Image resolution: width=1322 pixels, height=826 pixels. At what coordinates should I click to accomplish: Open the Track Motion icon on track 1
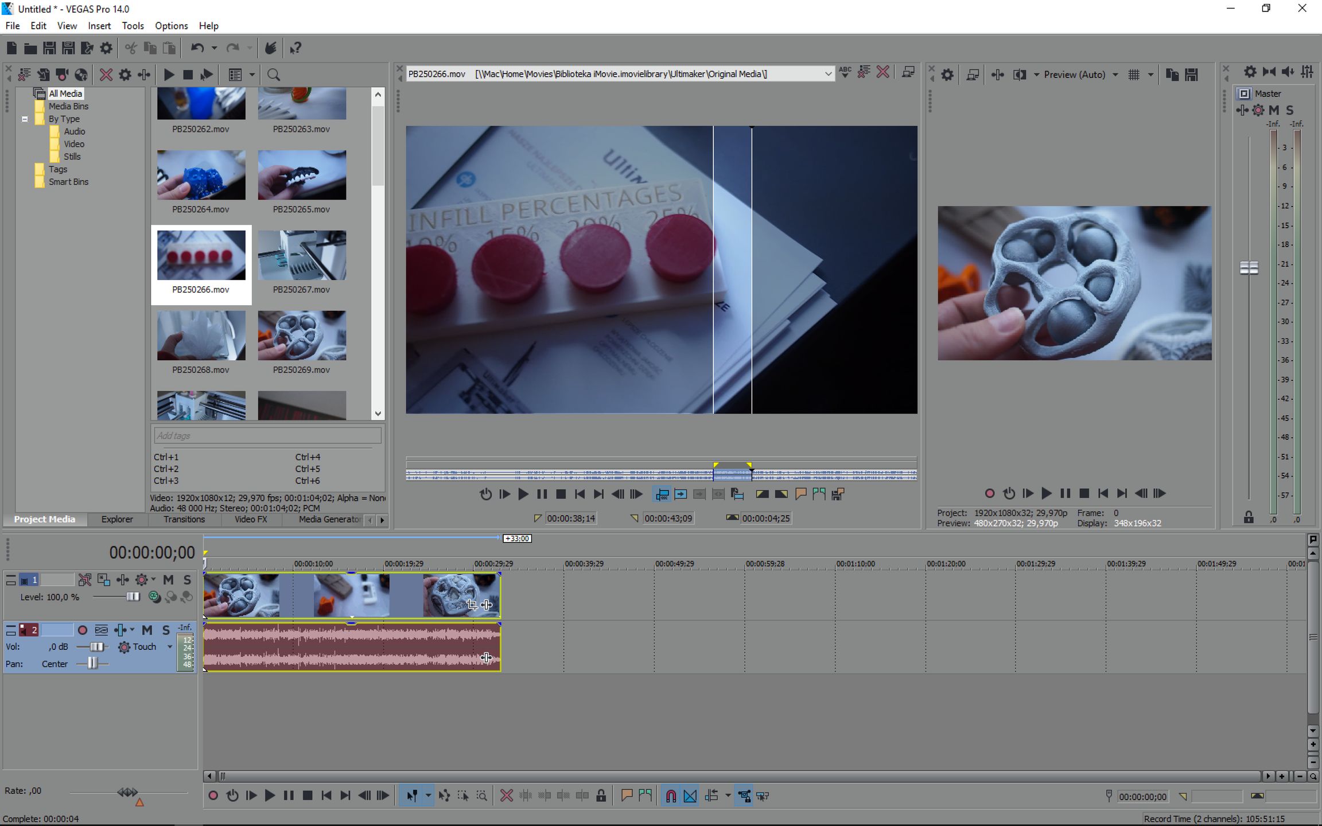click(x=103, y=580)
